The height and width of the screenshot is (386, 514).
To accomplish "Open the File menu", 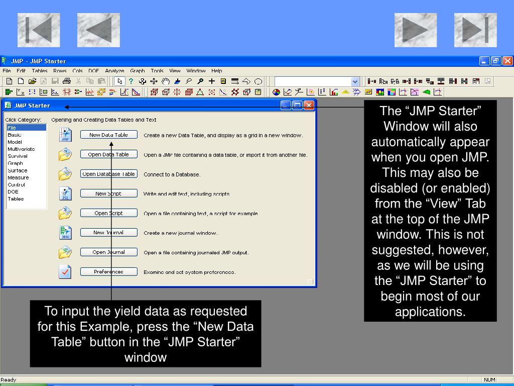I will click(7, 70).
